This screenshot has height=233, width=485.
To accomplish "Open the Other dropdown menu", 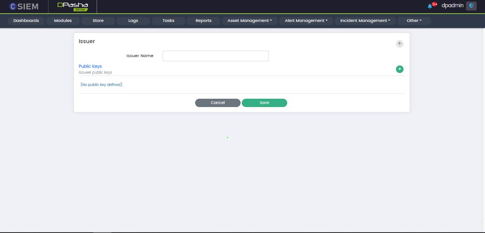I will click(414, 21).
